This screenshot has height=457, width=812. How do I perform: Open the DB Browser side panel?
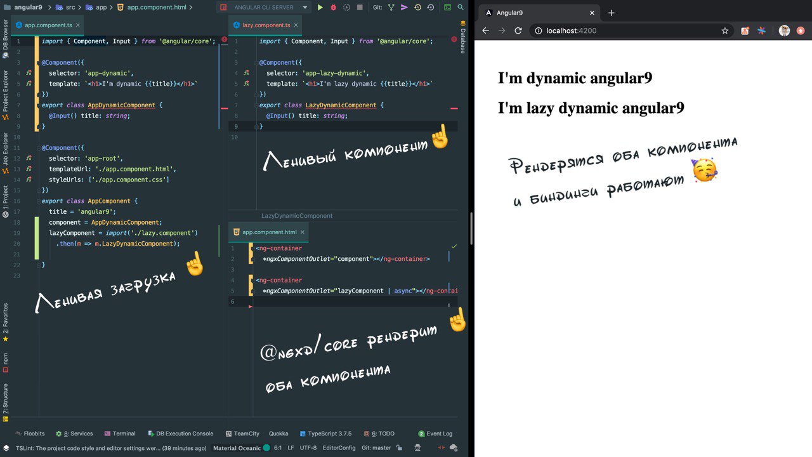point(5,39)
